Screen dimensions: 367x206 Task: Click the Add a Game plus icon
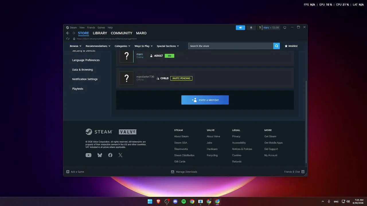(x=68, y=172)
